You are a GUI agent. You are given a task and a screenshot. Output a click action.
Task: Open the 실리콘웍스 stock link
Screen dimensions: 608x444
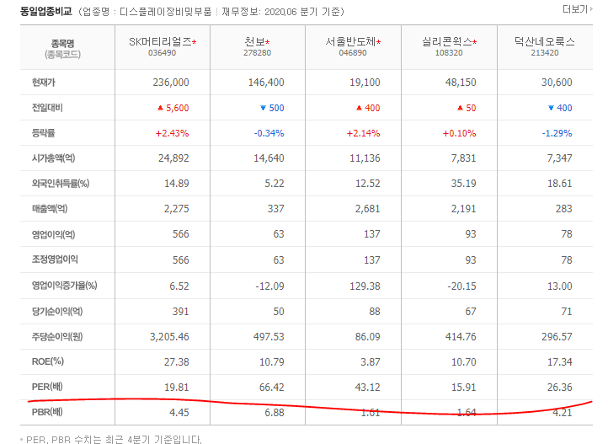(446, 41)
